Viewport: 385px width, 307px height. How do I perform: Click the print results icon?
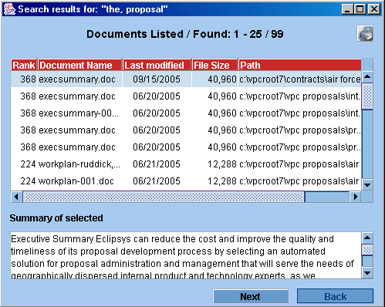click(x=365, y=33)
